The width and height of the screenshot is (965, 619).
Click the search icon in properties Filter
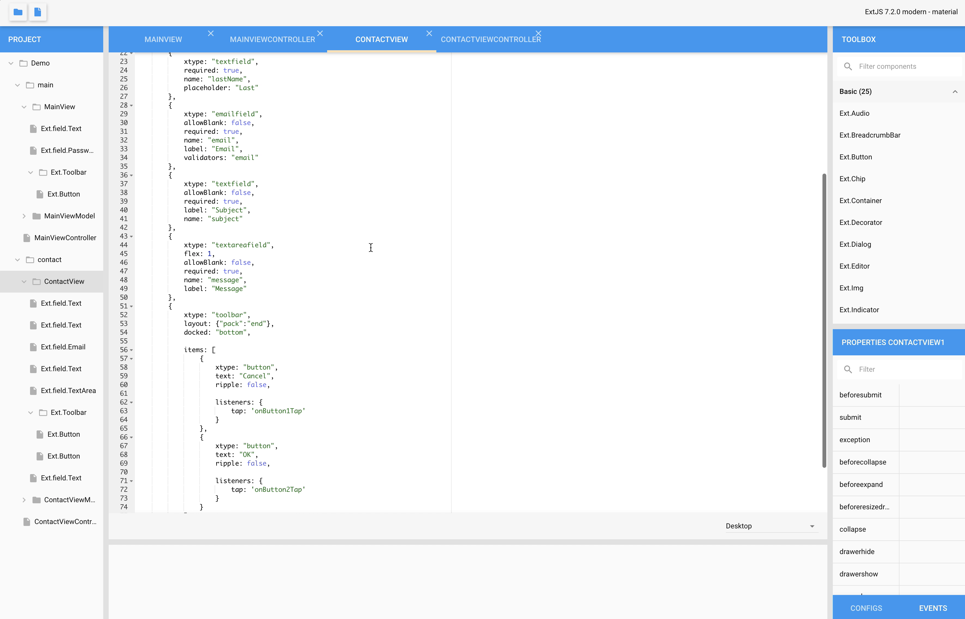848,369
